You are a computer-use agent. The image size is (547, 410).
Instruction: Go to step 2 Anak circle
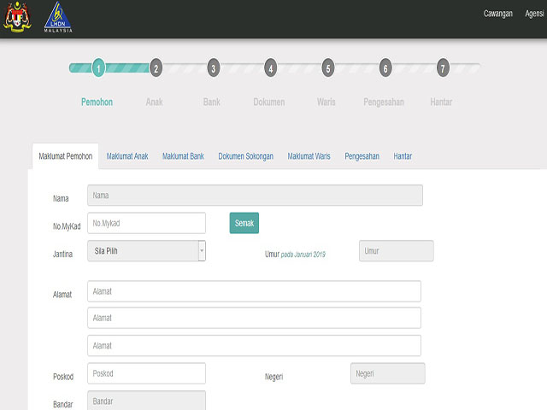[x=155, y=68]
